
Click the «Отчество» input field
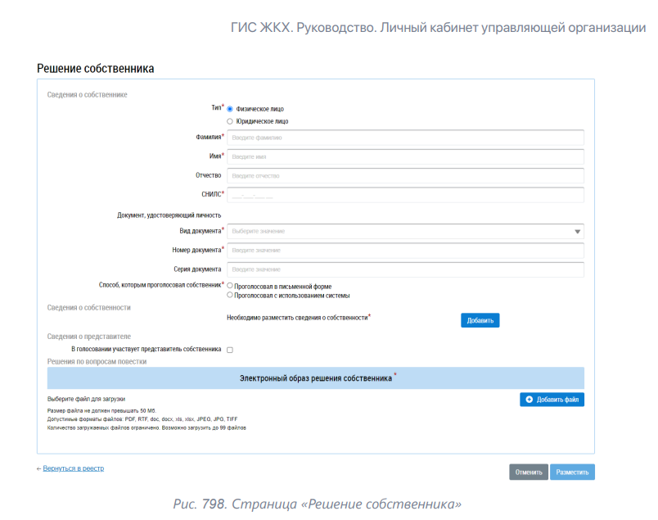(x=405, y=175)
